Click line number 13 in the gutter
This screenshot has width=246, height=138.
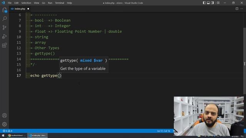(x=19, y=54)
